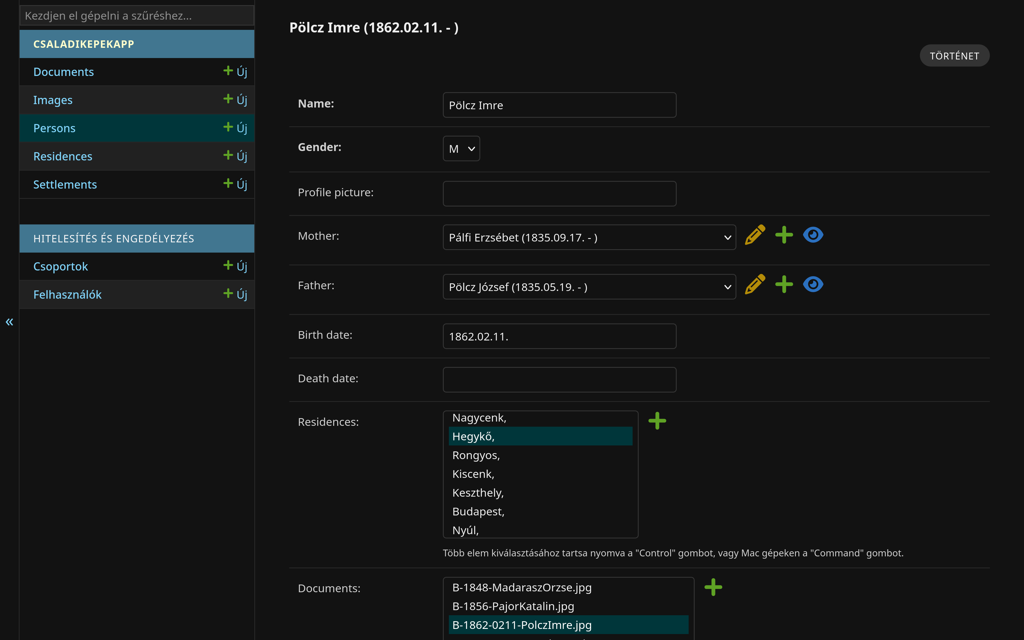The image size is (1024, 640).
Task: Select B-1848-MadaraszOrzse.jpg document
Action: [x=568, y=587]
